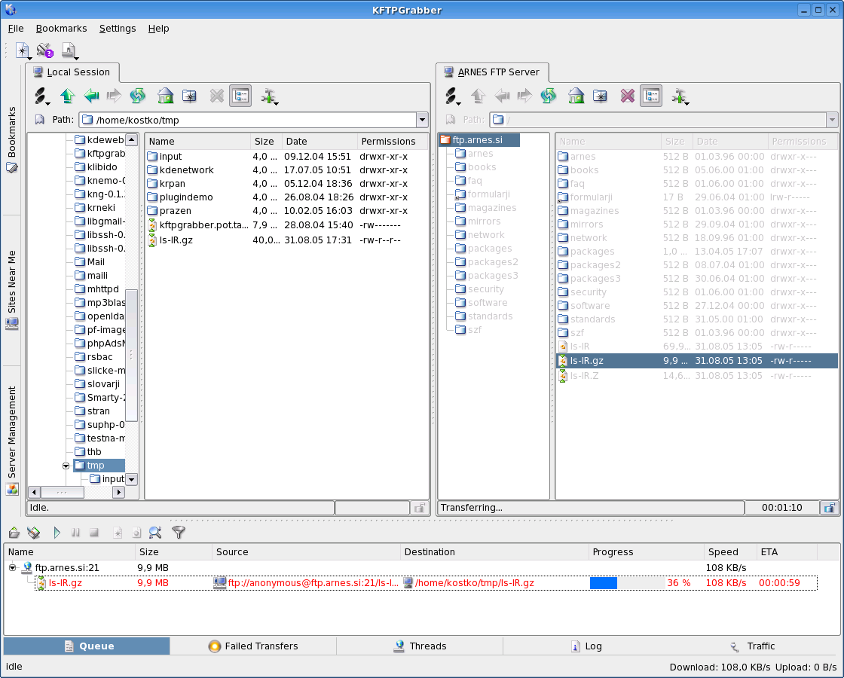Show the Queue panel
This screenshot has width=844, height=678.
pos(87,646)
